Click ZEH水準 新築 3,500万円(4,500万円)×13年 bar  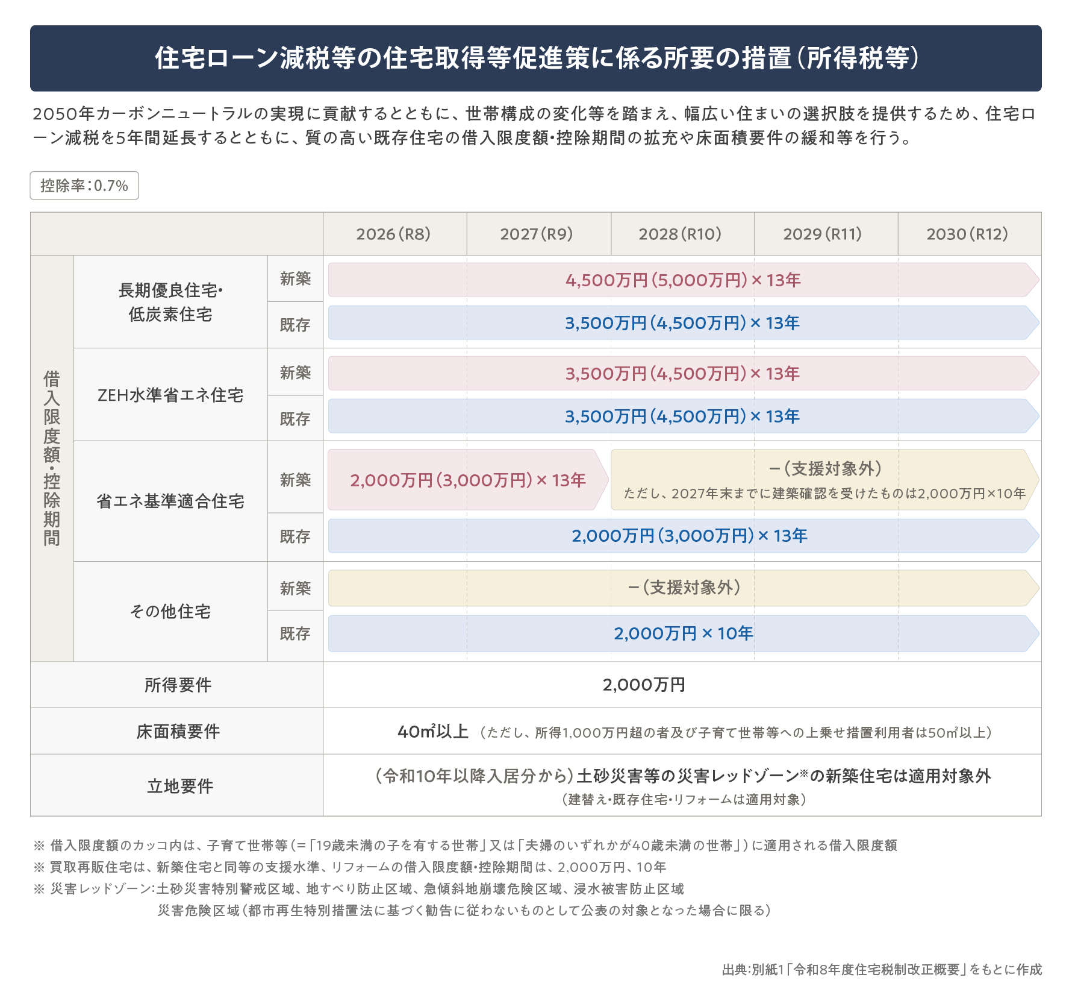[x=684, y=374]
